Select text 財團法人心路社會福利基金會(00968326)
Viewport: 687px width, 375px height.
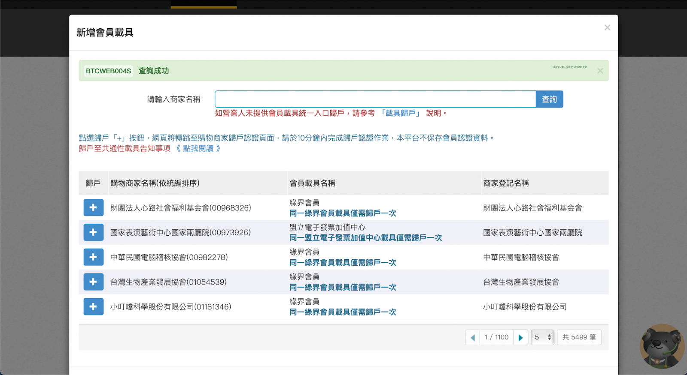(181, 208)
